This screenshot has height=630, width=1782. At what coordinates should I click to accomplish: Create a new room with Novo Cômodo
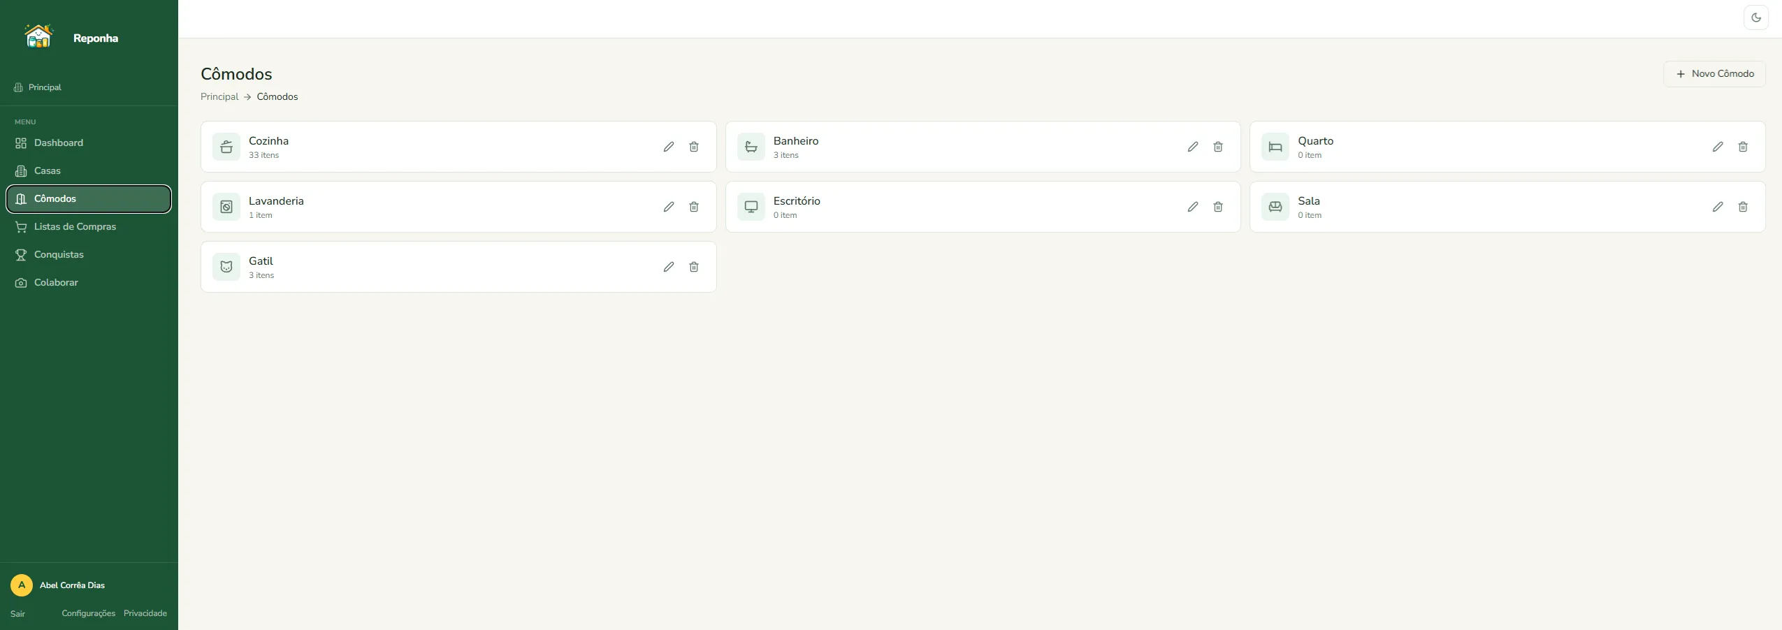coord(1714,74)
